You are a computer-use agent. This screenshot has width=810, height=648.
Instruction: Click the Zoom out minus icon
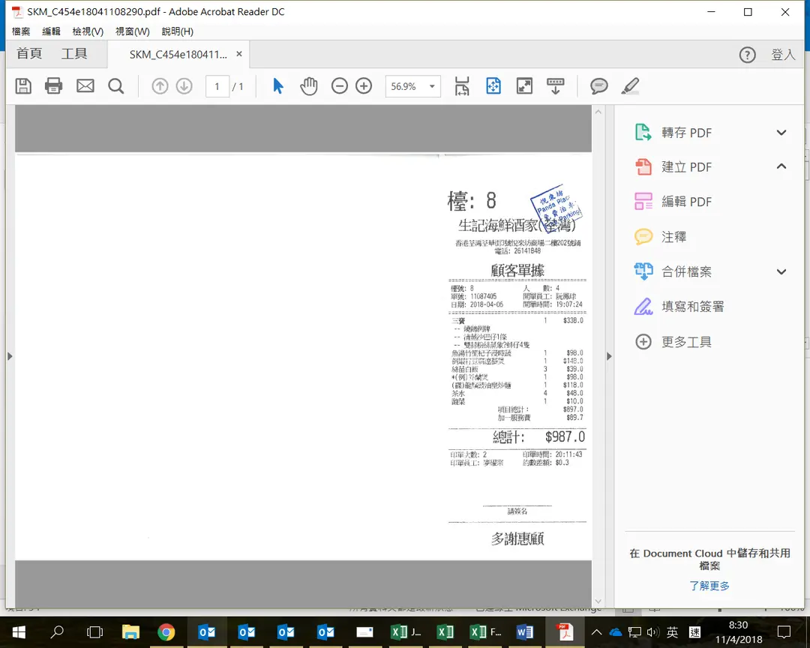[340, 86]
